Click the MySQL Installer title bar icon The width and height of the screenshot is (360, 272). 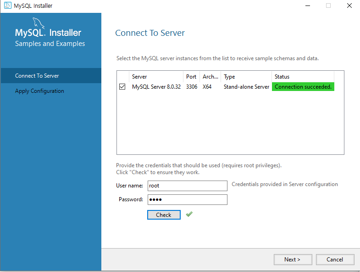(x=8, y=6)
